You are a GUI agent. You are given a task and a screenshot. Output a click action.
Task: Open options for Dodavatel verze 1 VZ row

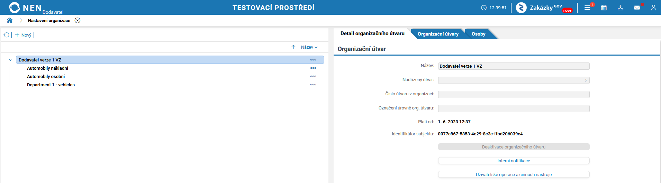pos(313,60)
